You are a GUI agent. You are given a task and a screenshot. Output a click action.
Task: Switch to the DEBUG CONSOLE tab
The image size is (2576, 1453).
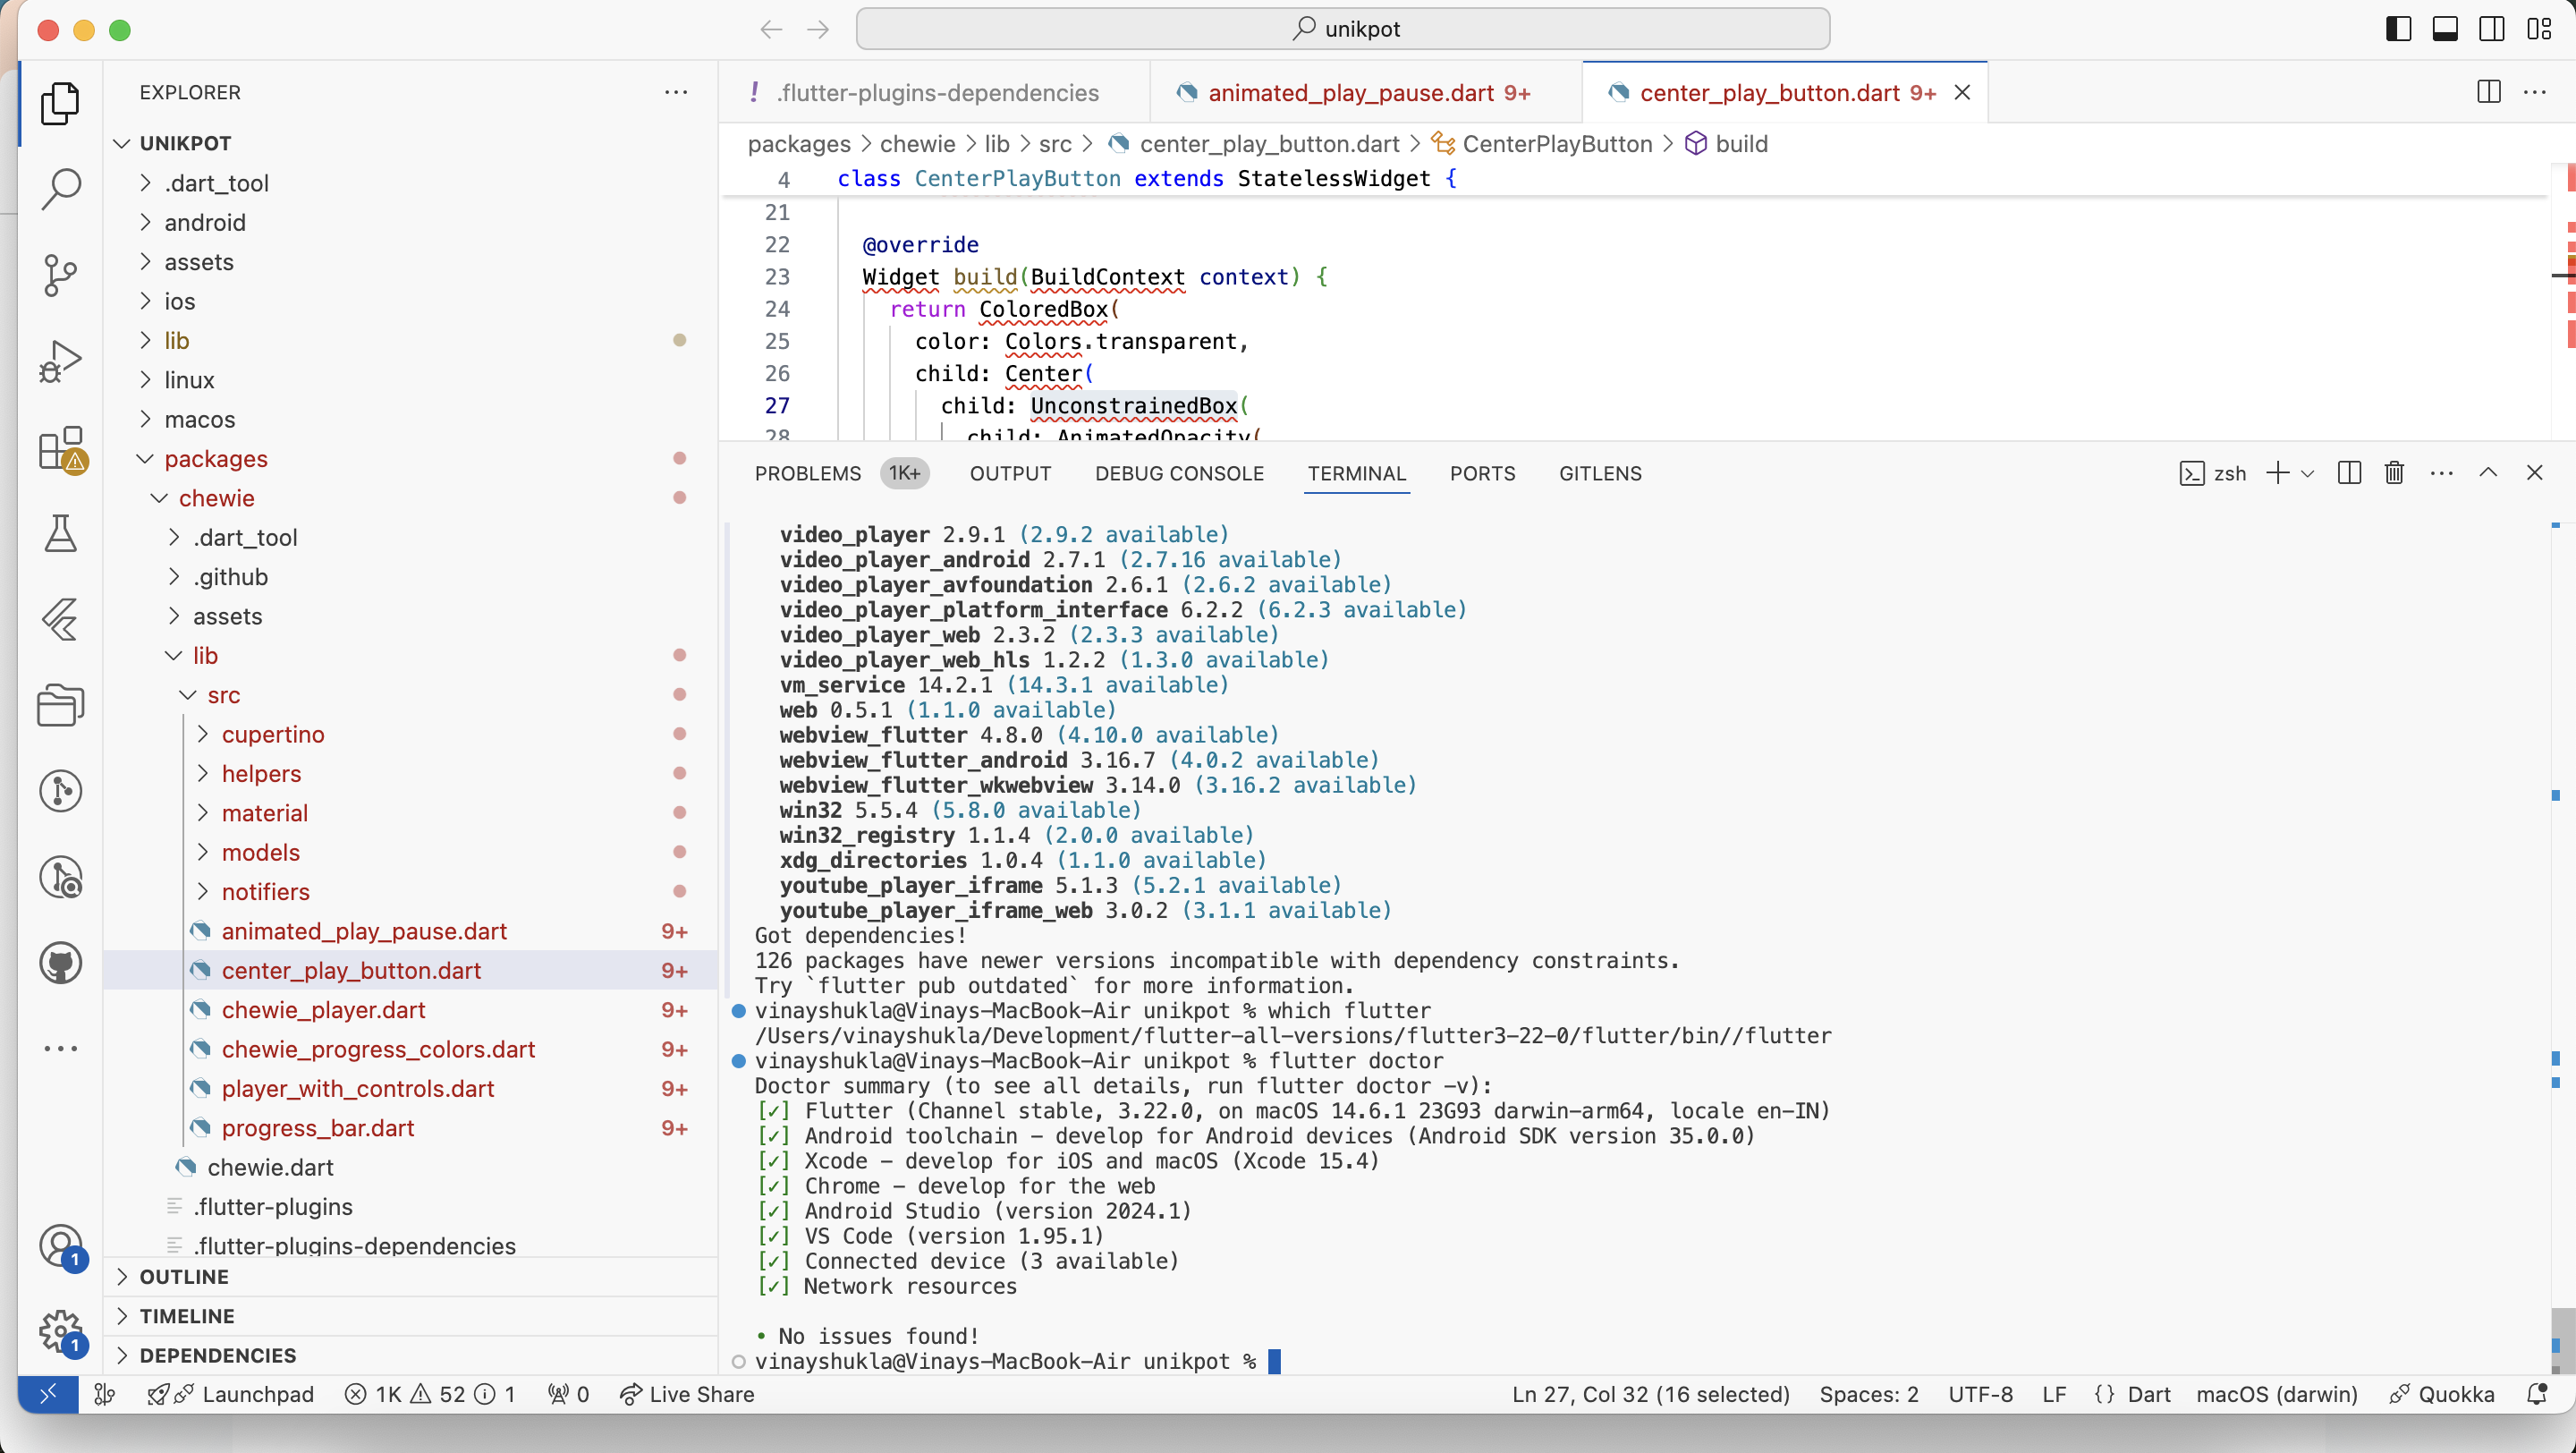[1179, 473]
